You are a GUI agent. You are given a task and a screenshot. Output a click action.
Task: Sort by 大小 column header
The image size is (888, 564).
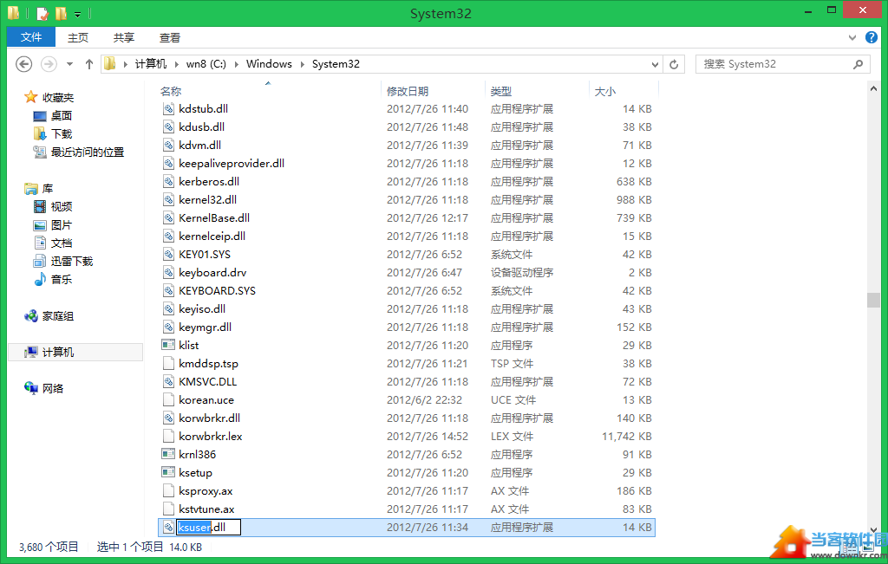(604, 91)
